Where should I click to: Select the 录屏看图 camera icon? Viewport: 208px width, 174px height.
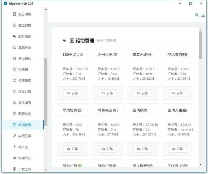tap(15, 80)
